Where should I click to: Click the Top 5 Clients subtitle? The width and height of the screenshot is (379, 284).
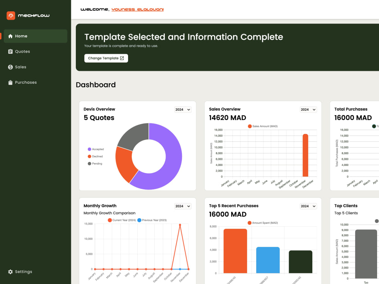[x=346, y=213]
